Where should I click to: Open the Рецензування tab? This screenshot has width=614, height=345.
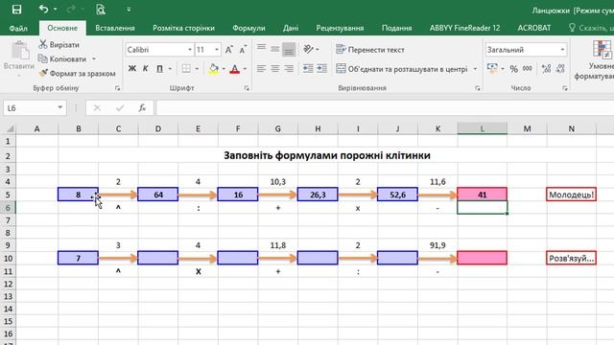pos(340,28)
